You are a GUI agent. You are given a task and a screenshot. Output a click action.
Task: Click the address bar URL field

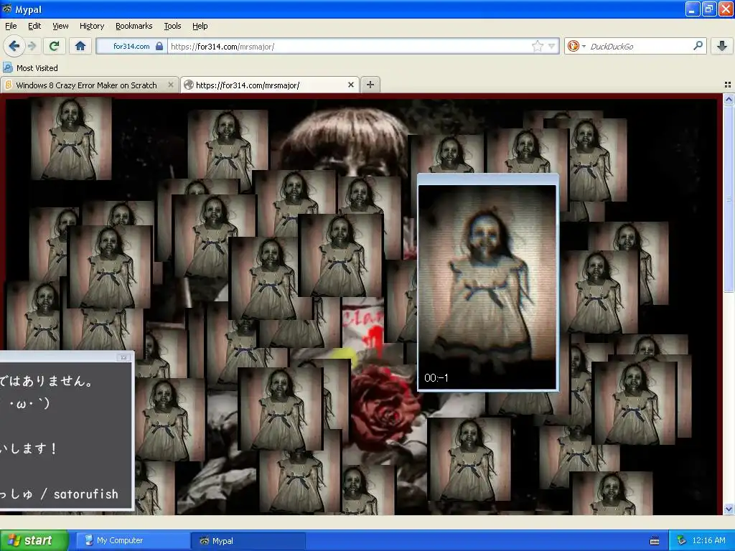coord(350,47)
